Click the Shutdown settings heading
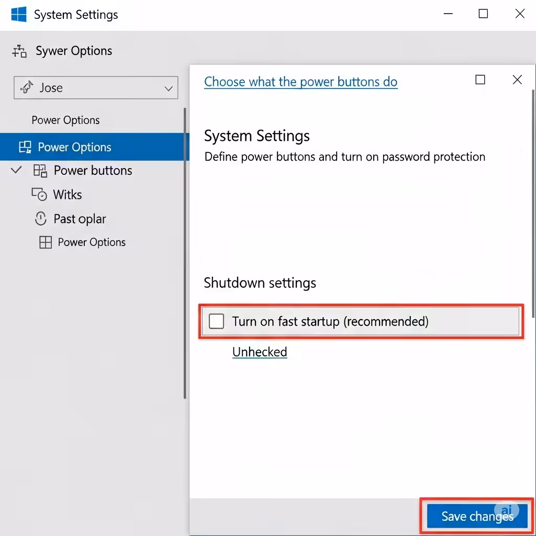The width and height of the screenshot is (536, 536). pos(260,283)
